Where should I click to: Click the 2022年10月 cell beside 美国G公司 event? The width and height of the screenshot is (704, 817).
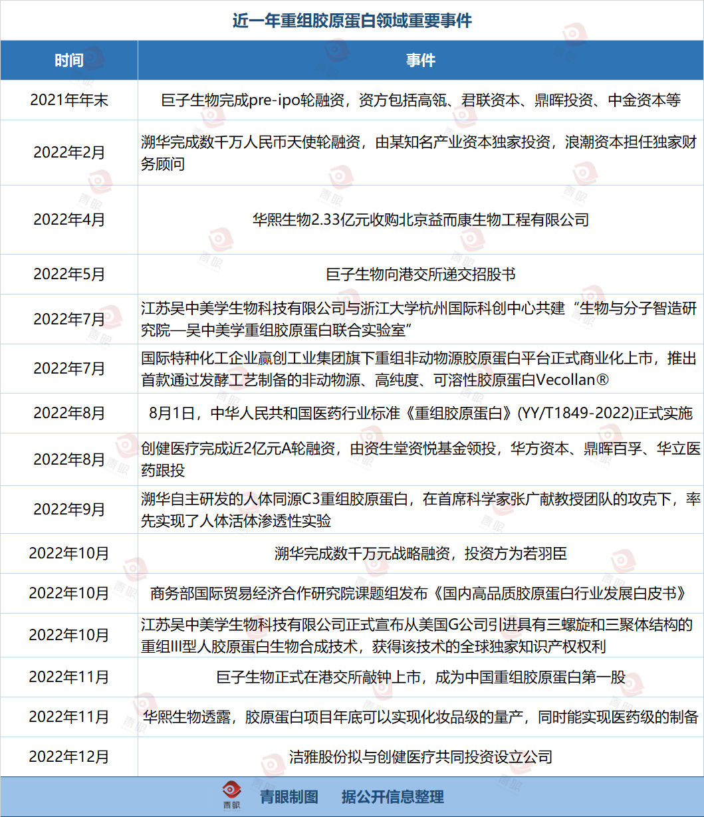coord(69,635)
